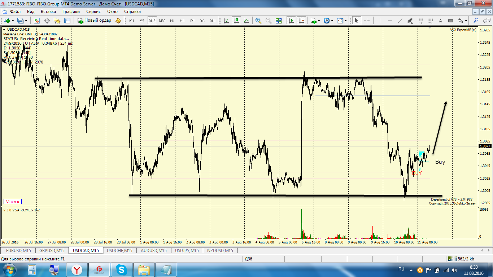
Task: Open the Файл menu
Action: [x=15, y=11]
